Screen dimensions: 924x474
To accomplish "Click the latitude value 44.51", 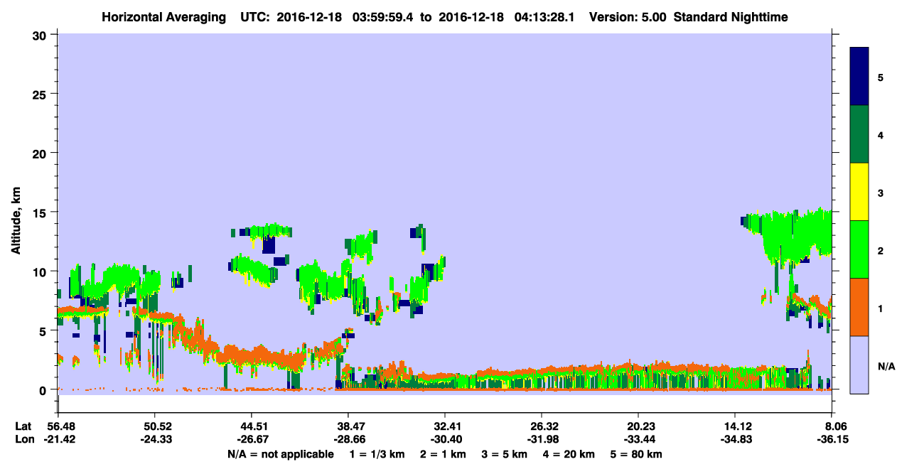I will pos(251,426).
